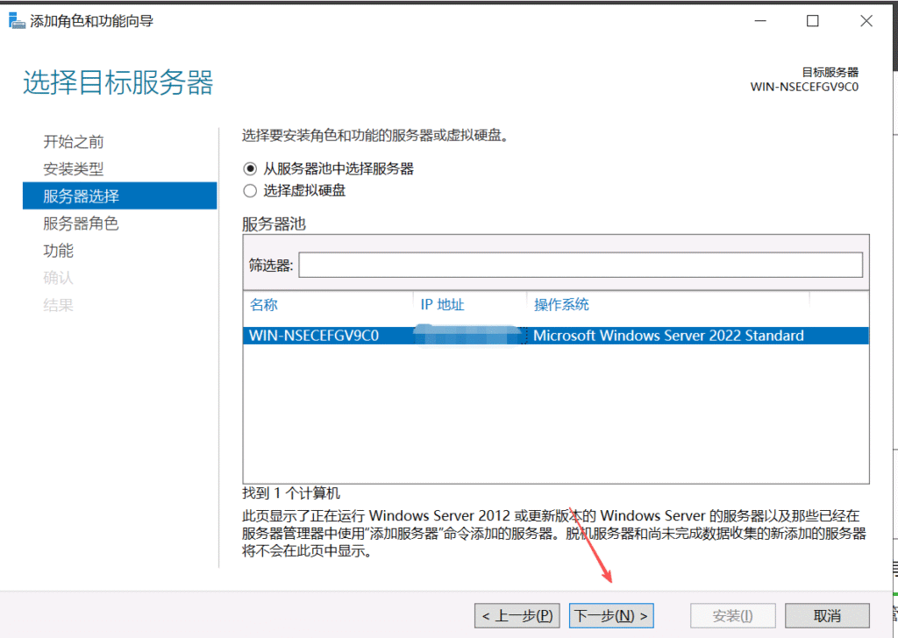Click the 上一步(P) back button
Viewport: 898px width, 638px height.
pyautogui.click(x=517, y=616)
